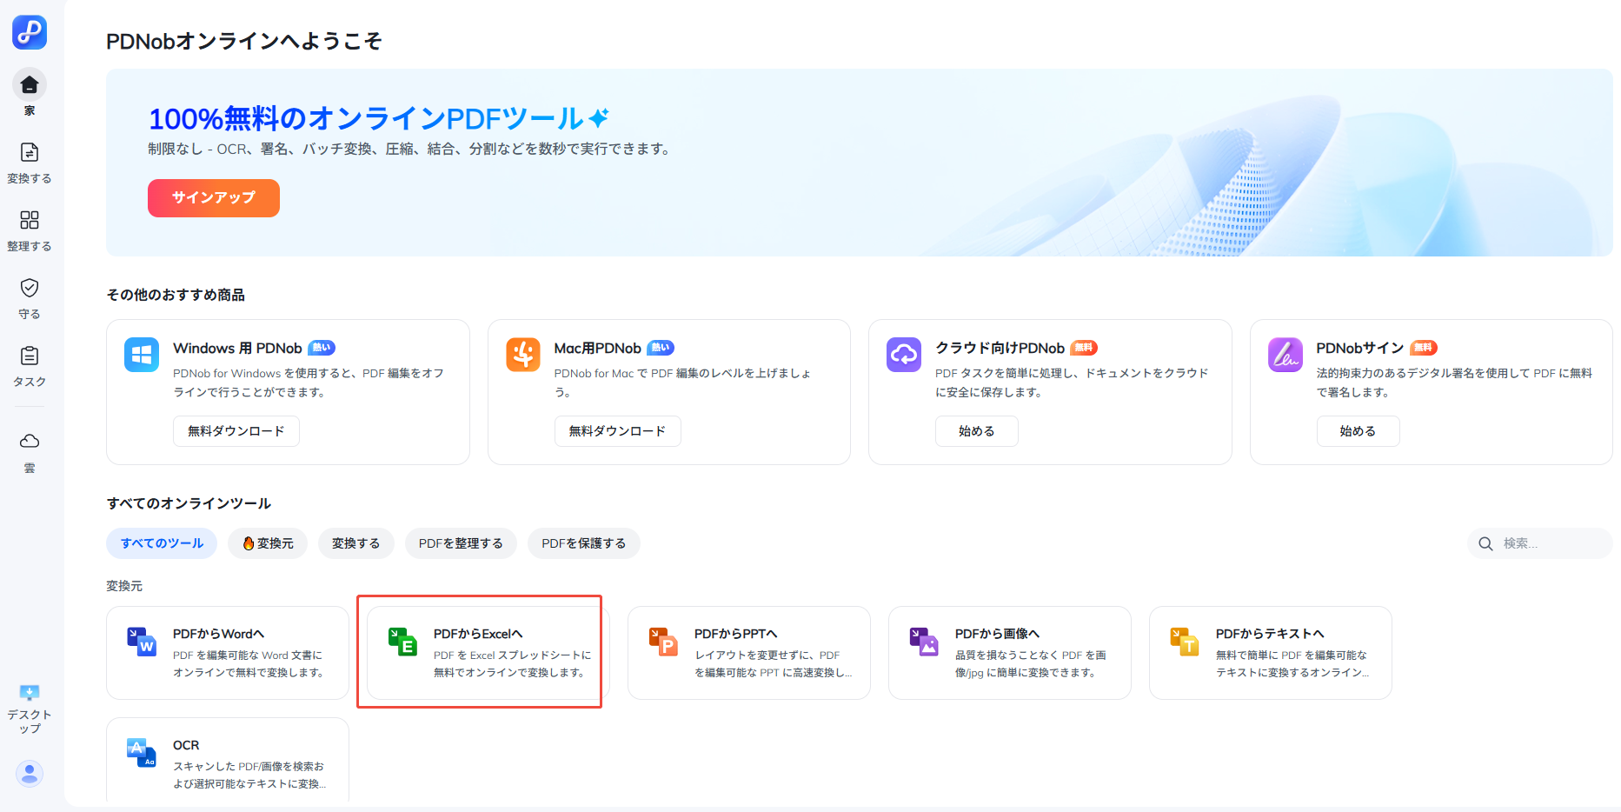Click the PDNobオンラインへようこそ page title
The image size is (1621, 812).
(x=244, y=41)
